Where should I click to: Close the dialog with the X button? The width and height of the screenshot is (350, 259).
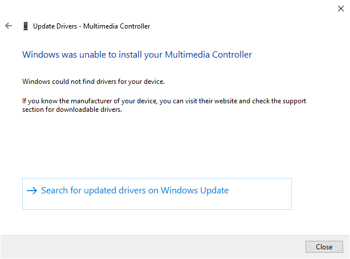click(x=341, y=8)
